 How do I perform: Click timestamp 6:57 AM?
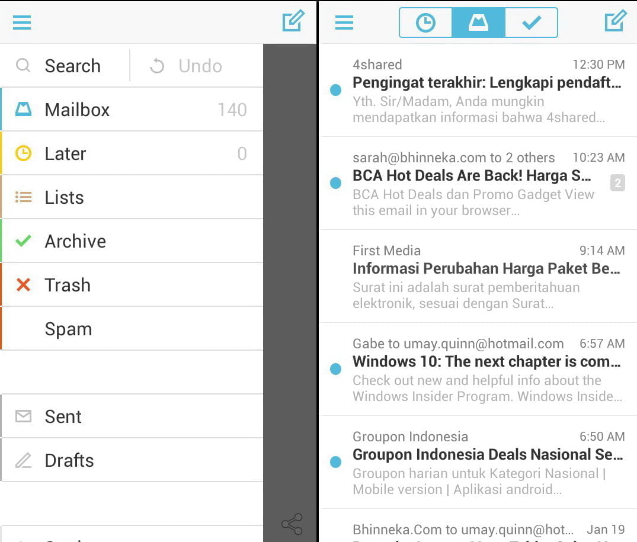[x=602, y=343]
